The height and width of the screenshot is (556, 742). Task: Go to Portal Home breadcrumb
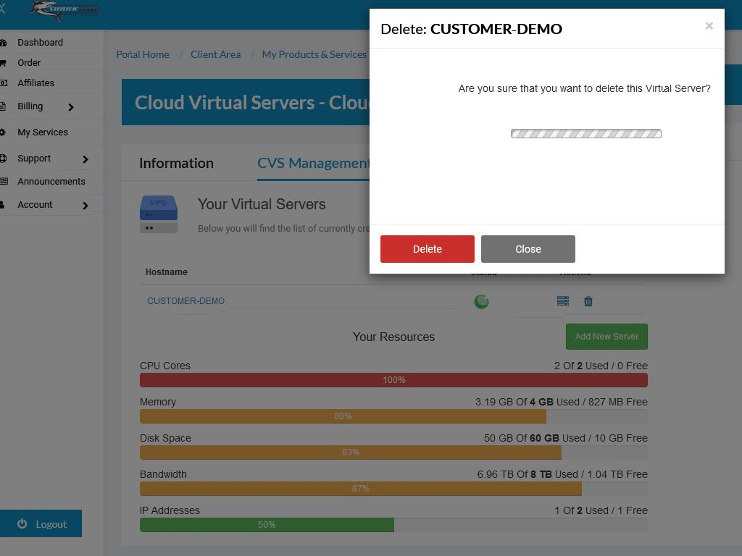(x=143, y=54)
